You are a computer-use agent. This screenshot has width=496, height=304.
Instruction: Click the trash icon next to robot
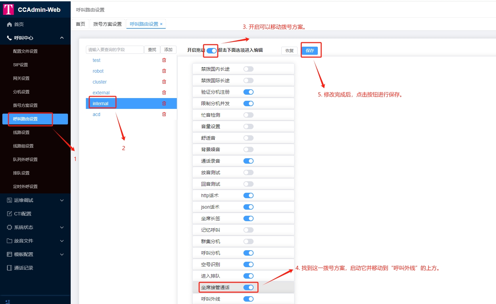164,71
